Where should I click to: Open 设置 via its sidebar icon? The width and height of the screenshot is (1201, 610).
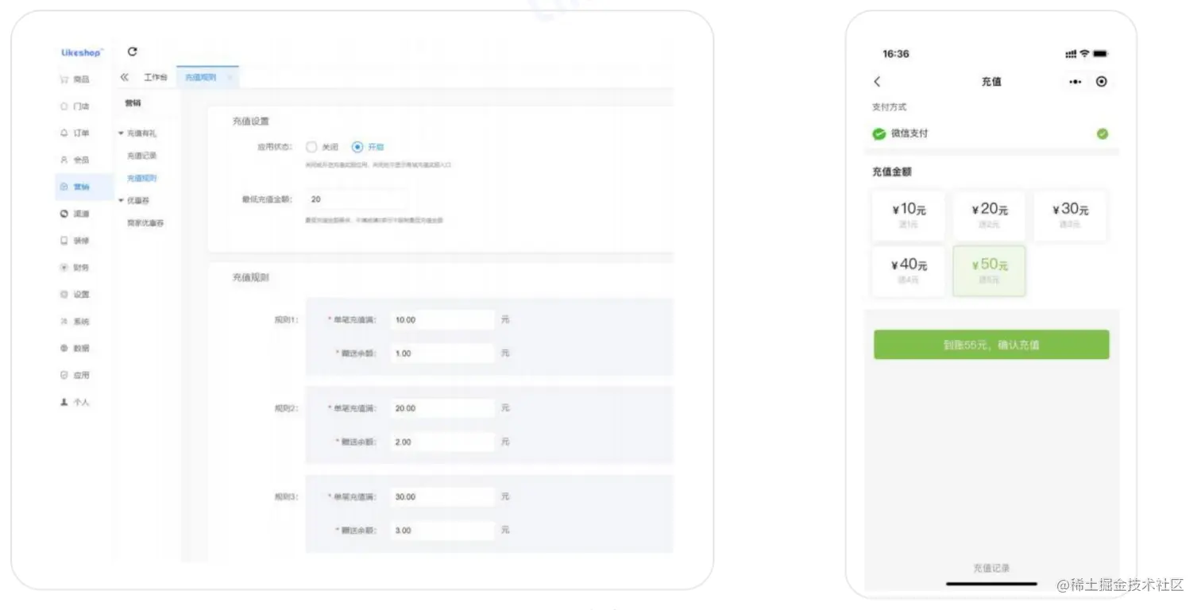pyautogui.click(x=64, y=295)
